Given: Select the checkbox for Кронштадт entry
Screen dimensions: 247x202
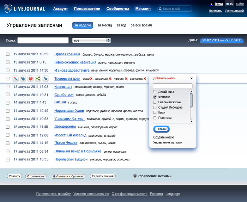Looking at the screenshot, I should (7, 86).
